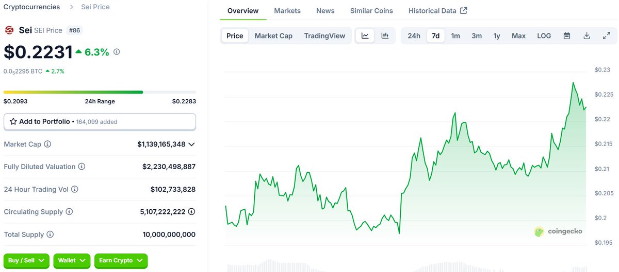619x272 pixels.
Task: Switch to the Markets tab
Action: 287,11
